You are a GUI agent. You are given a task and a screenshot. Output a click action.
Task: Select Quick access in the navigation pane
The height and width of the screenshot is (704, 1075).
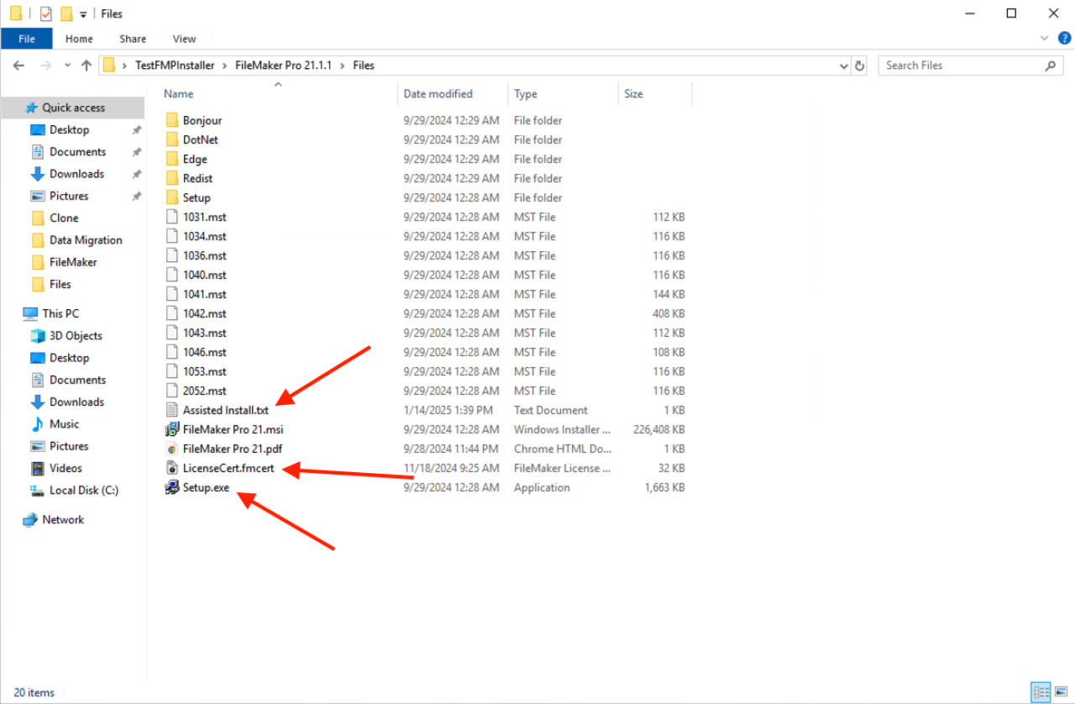point(73,108)
